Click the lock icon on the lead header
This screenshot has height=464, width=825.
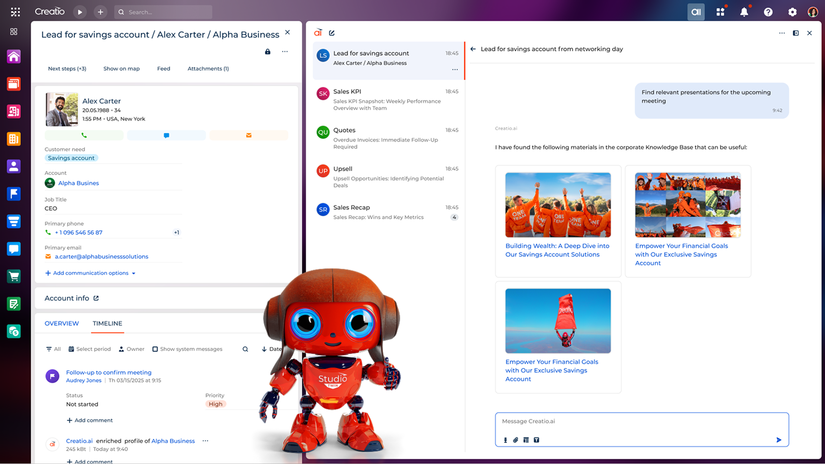pyautogui.click(x=267, y=51)
